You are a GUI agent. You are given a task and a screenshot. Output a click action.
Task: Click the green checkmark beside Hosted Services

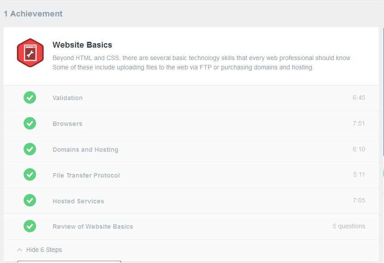pos(30,200)
